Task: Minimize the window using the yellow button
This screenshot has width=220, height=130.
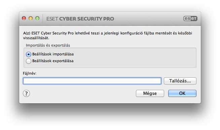Action: point(31,18)
